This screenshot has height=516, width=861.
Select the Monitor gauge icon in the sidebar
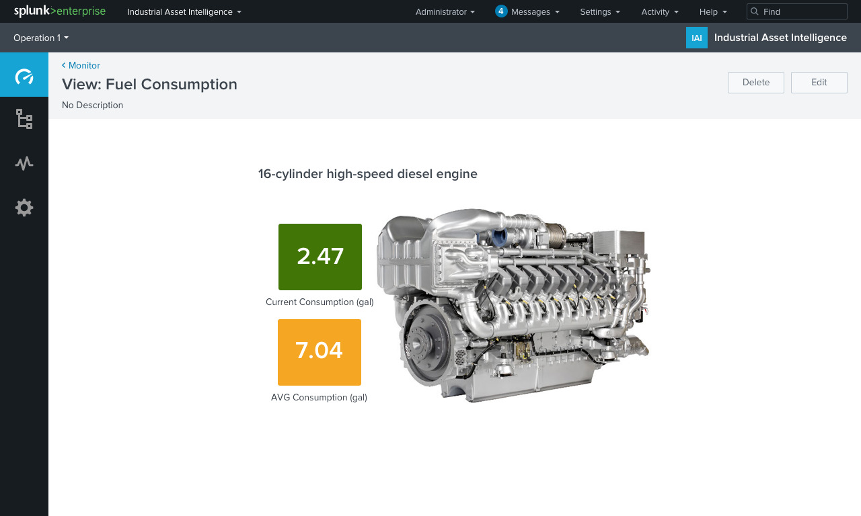pyautogui.click(x=24, y=75)
